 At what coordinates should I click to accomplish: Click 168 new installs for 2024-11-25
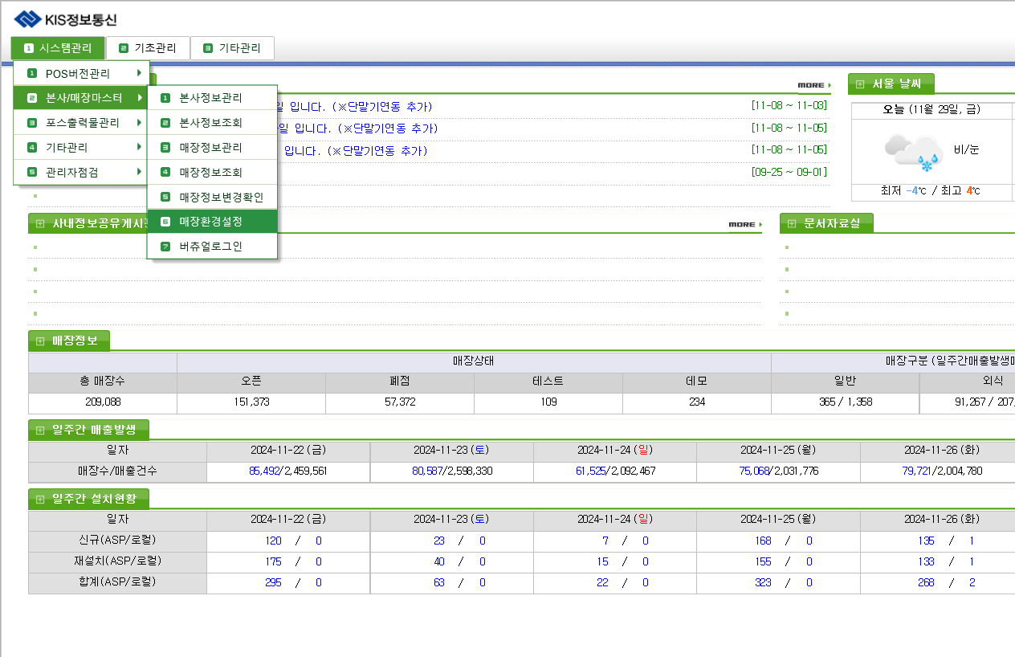tap(763, 541)
